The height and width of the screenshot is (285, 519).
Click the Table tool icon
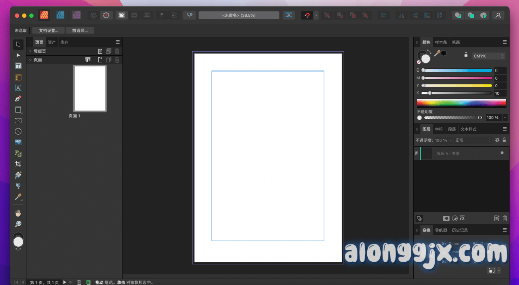pyautogui.click(x=18, y=77)
